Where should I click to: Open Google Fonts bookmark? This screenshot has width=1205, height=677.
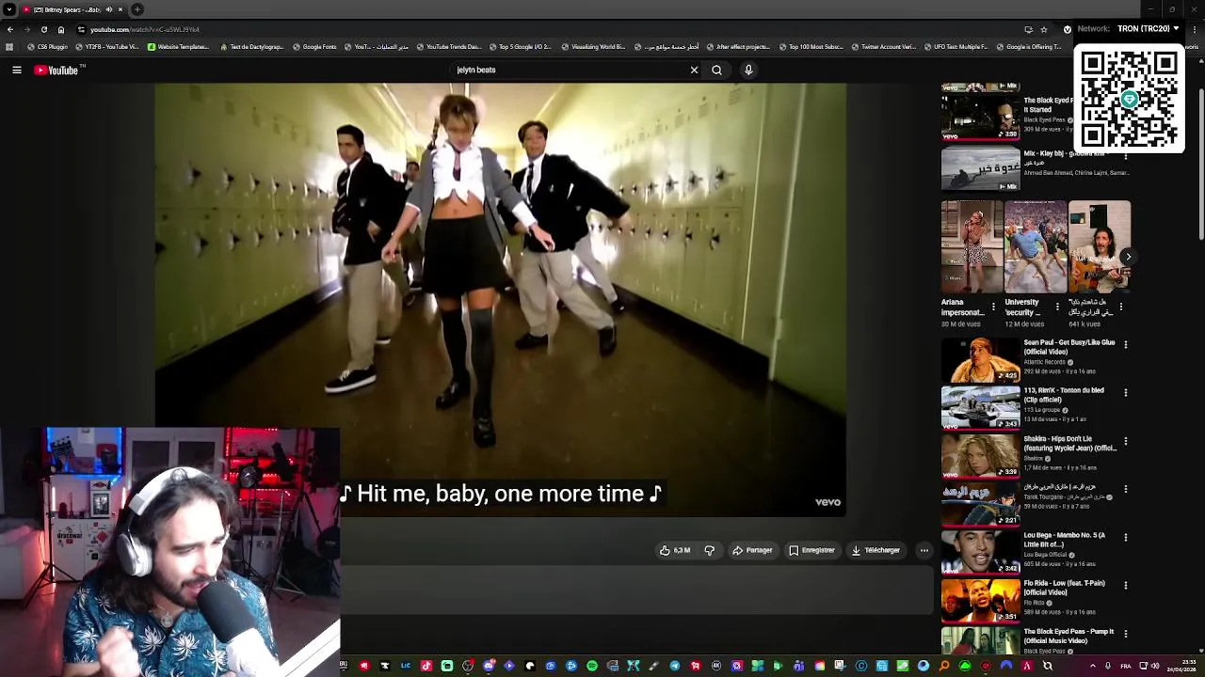(x=314, y=46)
